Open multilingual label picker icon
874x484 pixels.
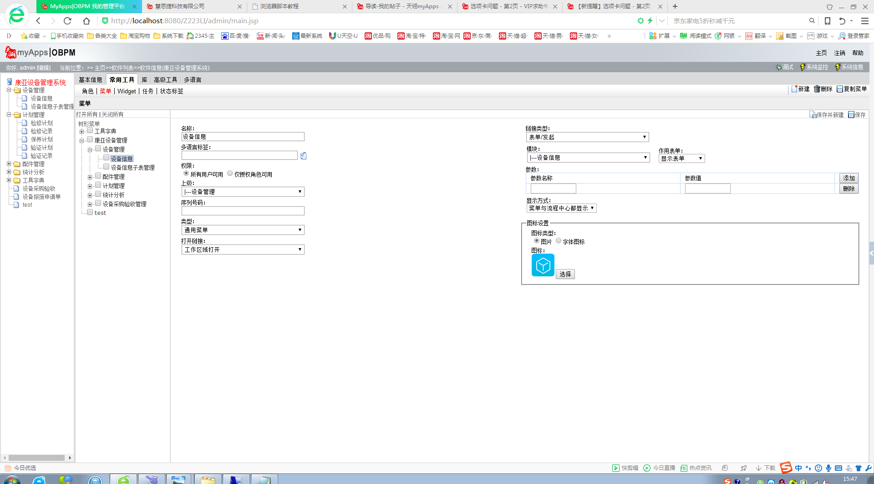(304, 156)
